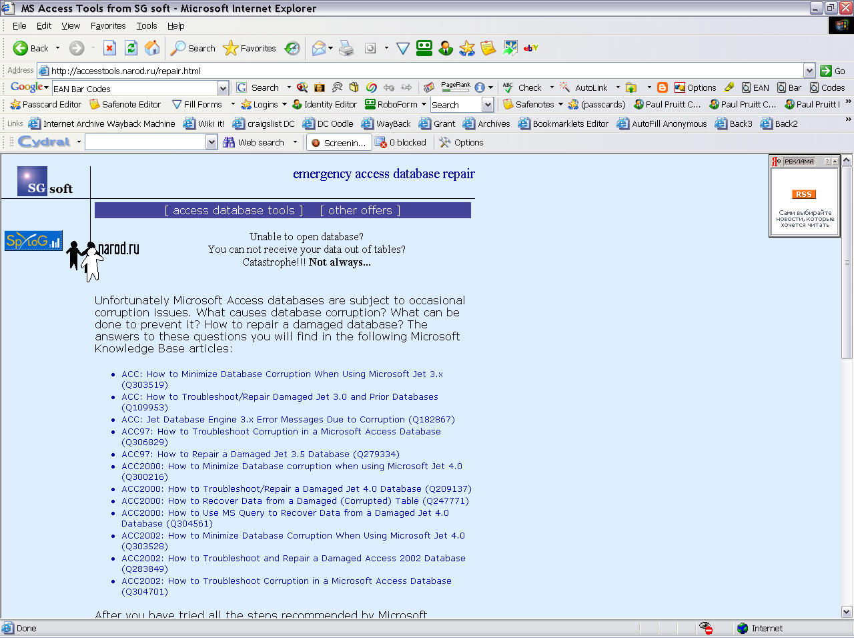Click the SpyLOG counter image
The image size is (854, 638).
click(33, 241)
